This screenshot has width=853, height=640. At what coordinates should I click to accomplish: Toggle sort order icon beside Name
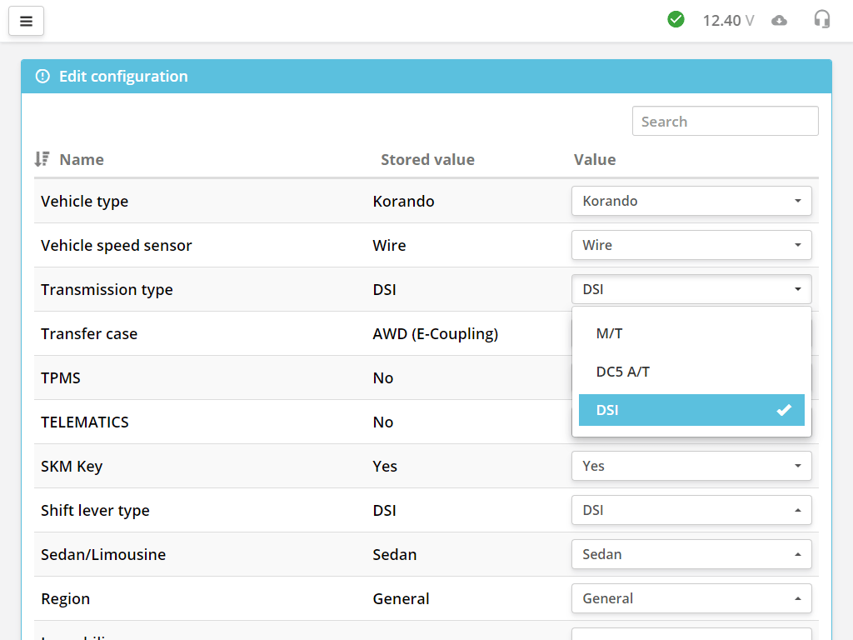coord(42,159)
